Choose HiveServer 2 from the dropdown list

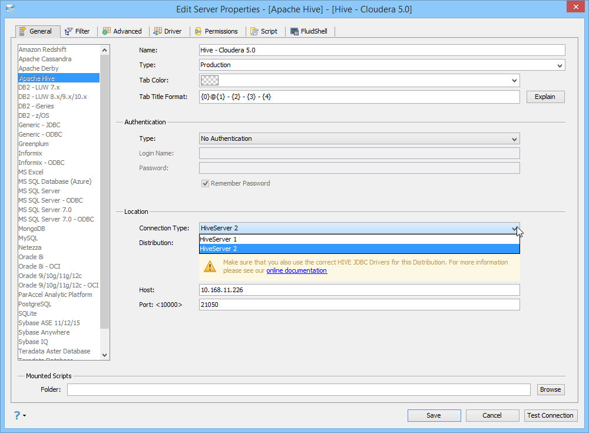pos(359,249)
